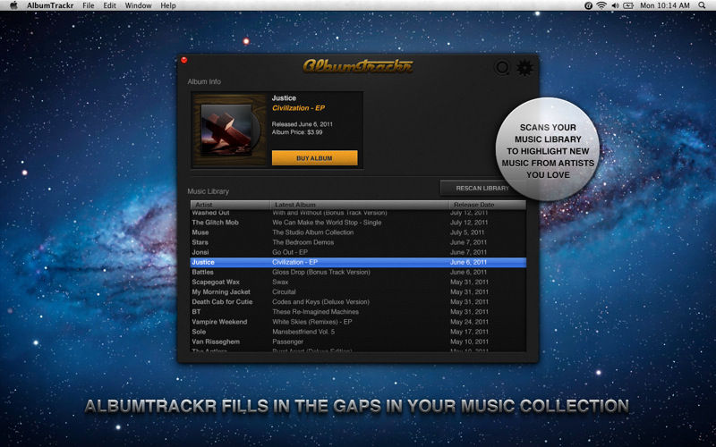Image resolution: width=716 pixels, height=447 pixels.
Task: Open the AlbumTrackr application menu
Action: pos(50,5)
